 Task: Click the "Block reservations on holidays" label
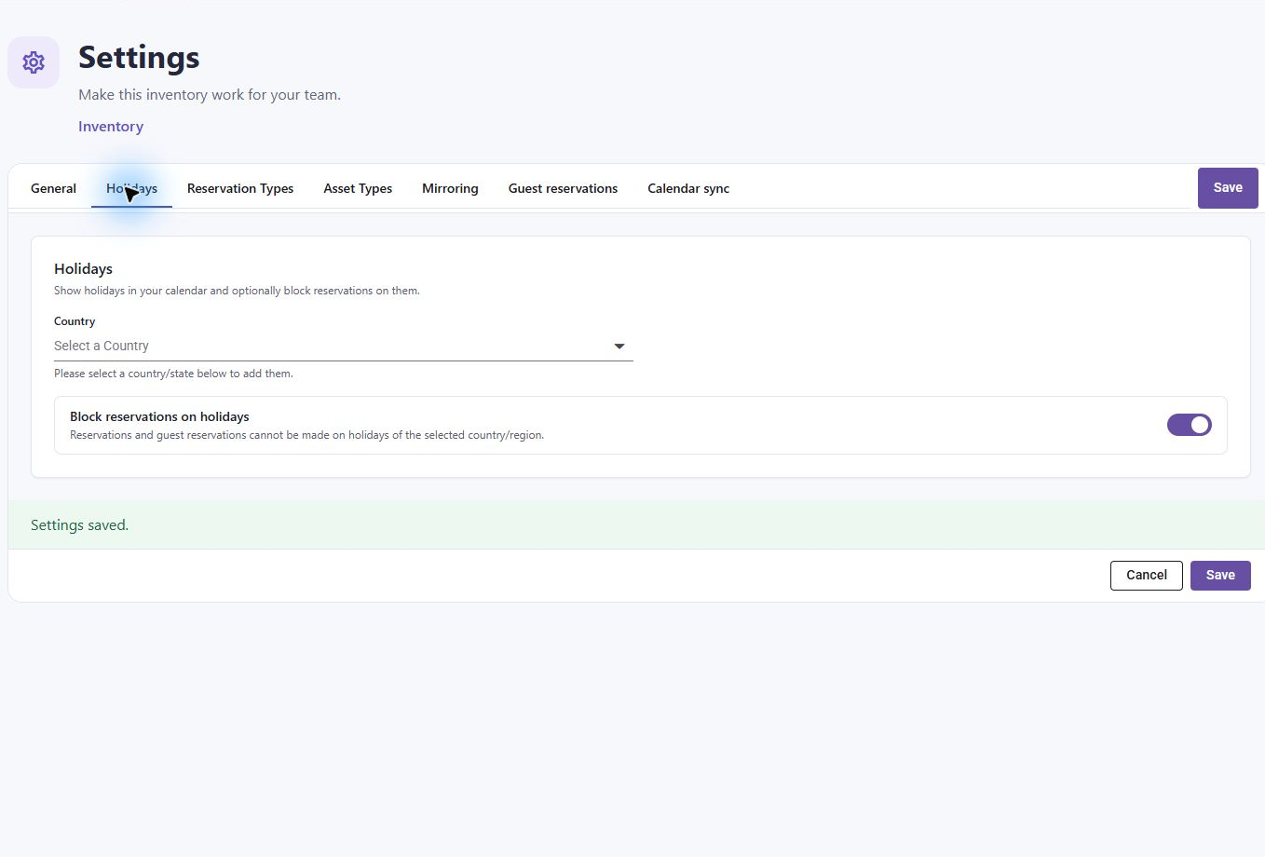click(159, 416)
